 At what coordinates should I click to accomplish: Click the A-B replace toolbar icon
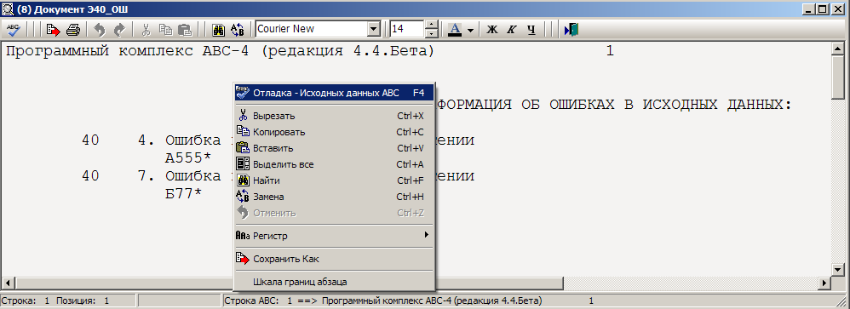pyautogui.click(x=238, y=29)
